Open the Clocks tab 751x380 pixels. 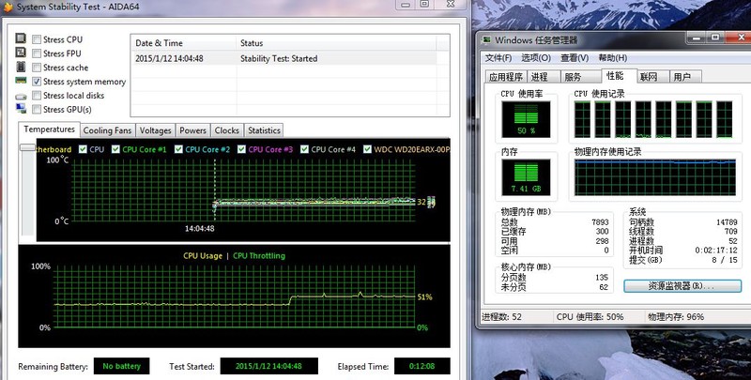[x=226, y=130]
